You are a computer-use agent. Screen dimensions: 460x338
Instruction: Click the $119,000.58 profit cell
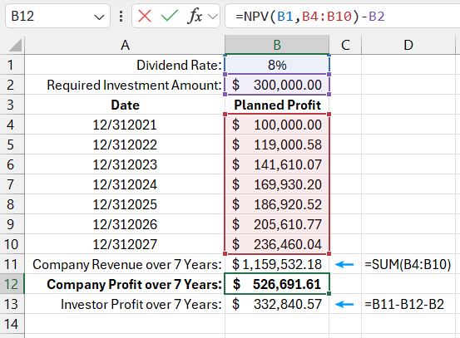point(277,145)
